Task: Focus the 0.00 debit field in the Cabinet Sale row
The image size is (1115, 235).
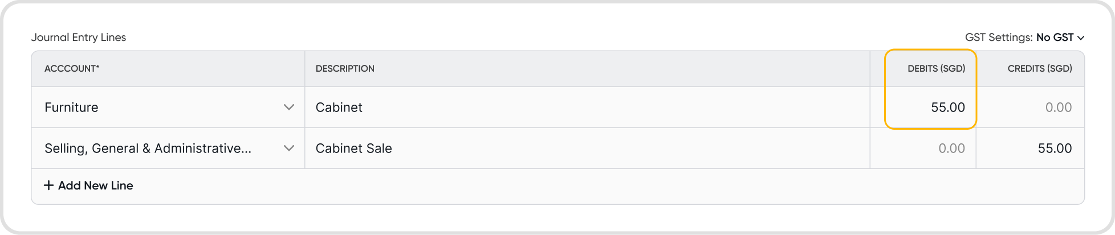Action: pyautogui.click(x=951, y=148)
